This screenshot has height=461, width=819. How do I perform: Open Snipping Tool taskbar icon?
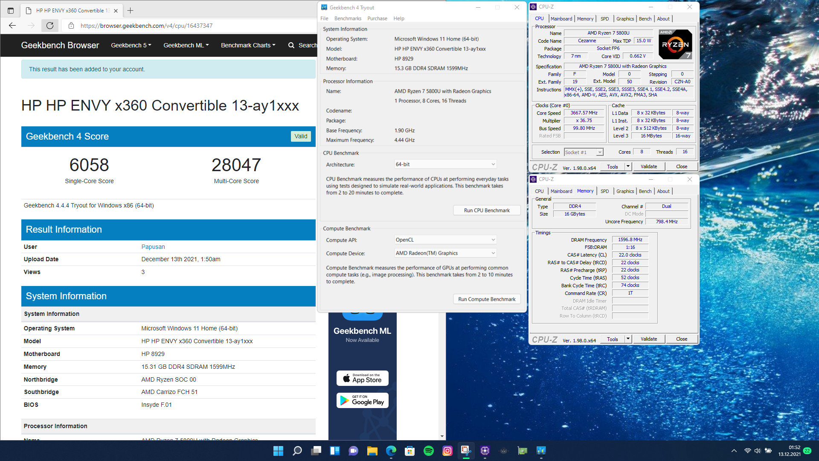pyautogui.click(x=466, y=451)
